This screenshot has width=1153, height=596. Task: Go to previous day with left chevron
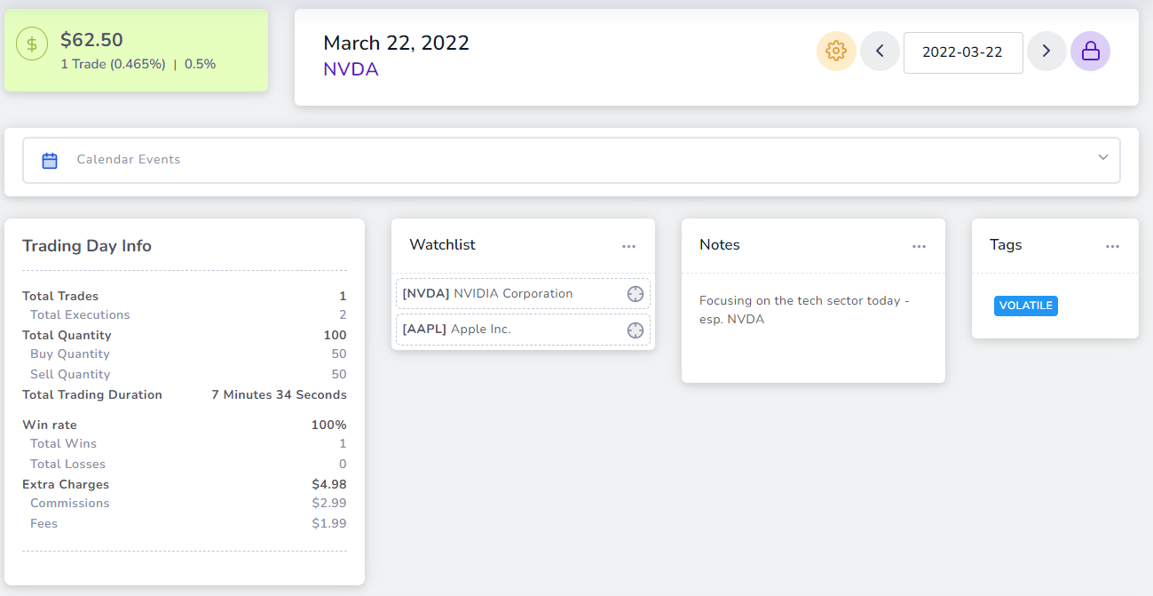(x=880, y=52)
